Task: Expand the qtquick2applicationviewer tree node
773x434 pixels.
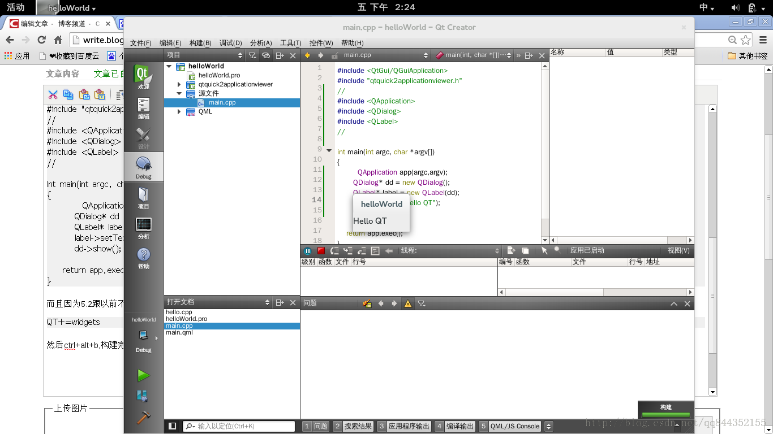Action: point(179,84)
